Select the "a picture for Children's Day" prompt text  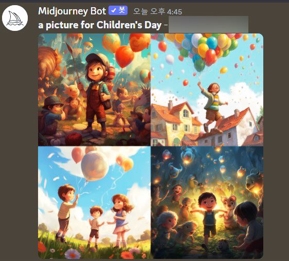100,25
